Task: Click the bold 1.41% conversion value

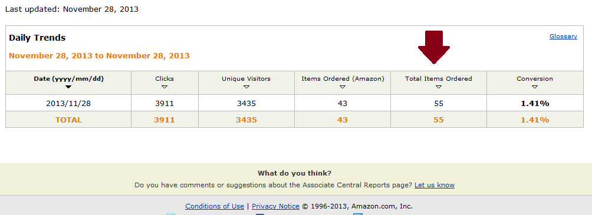Action: 535,103
